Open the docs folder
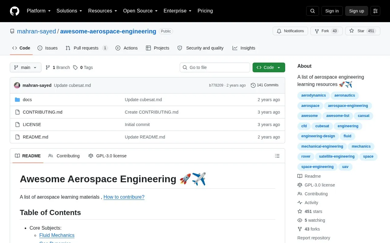 click(x=27, y=100)
